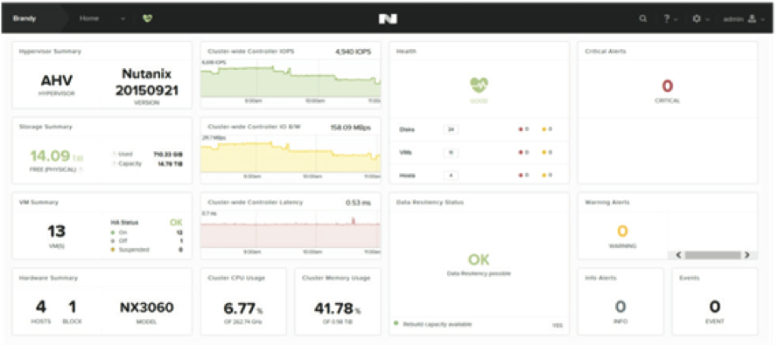Image resolution: width=778 pixels, height=345 pixels.
Task: Click the Warning Alerts horizontal scrollbar thumb
Action: tap(712, 255)
